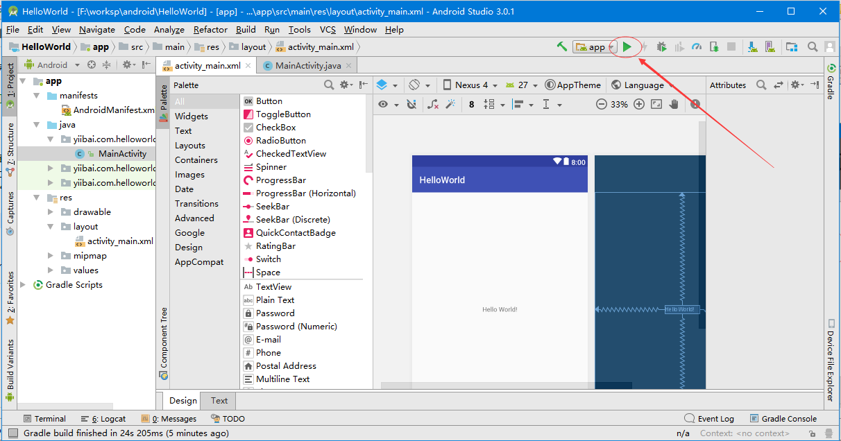
Task: Click the green Run app button
Action: (x=627, y=46)
